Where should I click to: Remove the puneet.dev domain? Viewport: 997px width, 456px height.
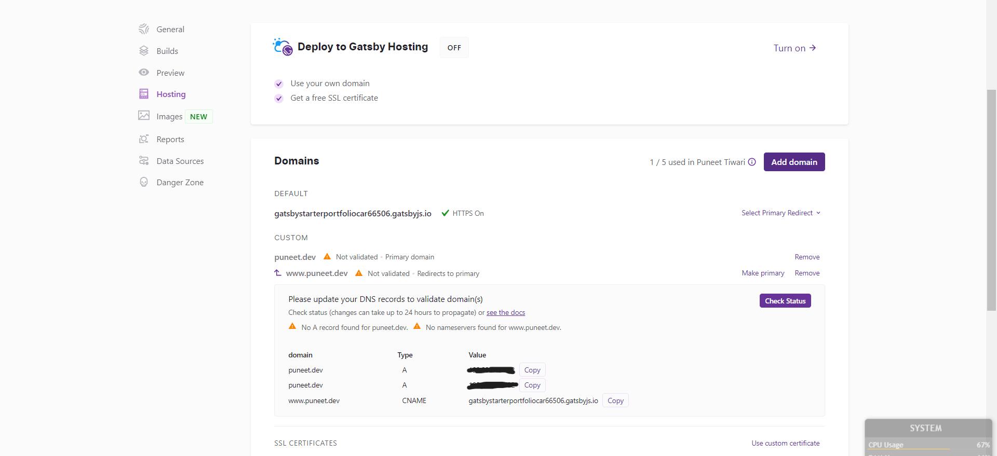click(x=807, y=257)
